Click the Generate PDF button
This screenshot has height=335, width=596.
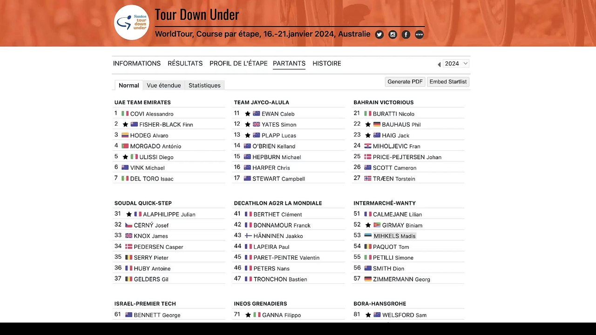pyautogui.click(x=405, y=82)
